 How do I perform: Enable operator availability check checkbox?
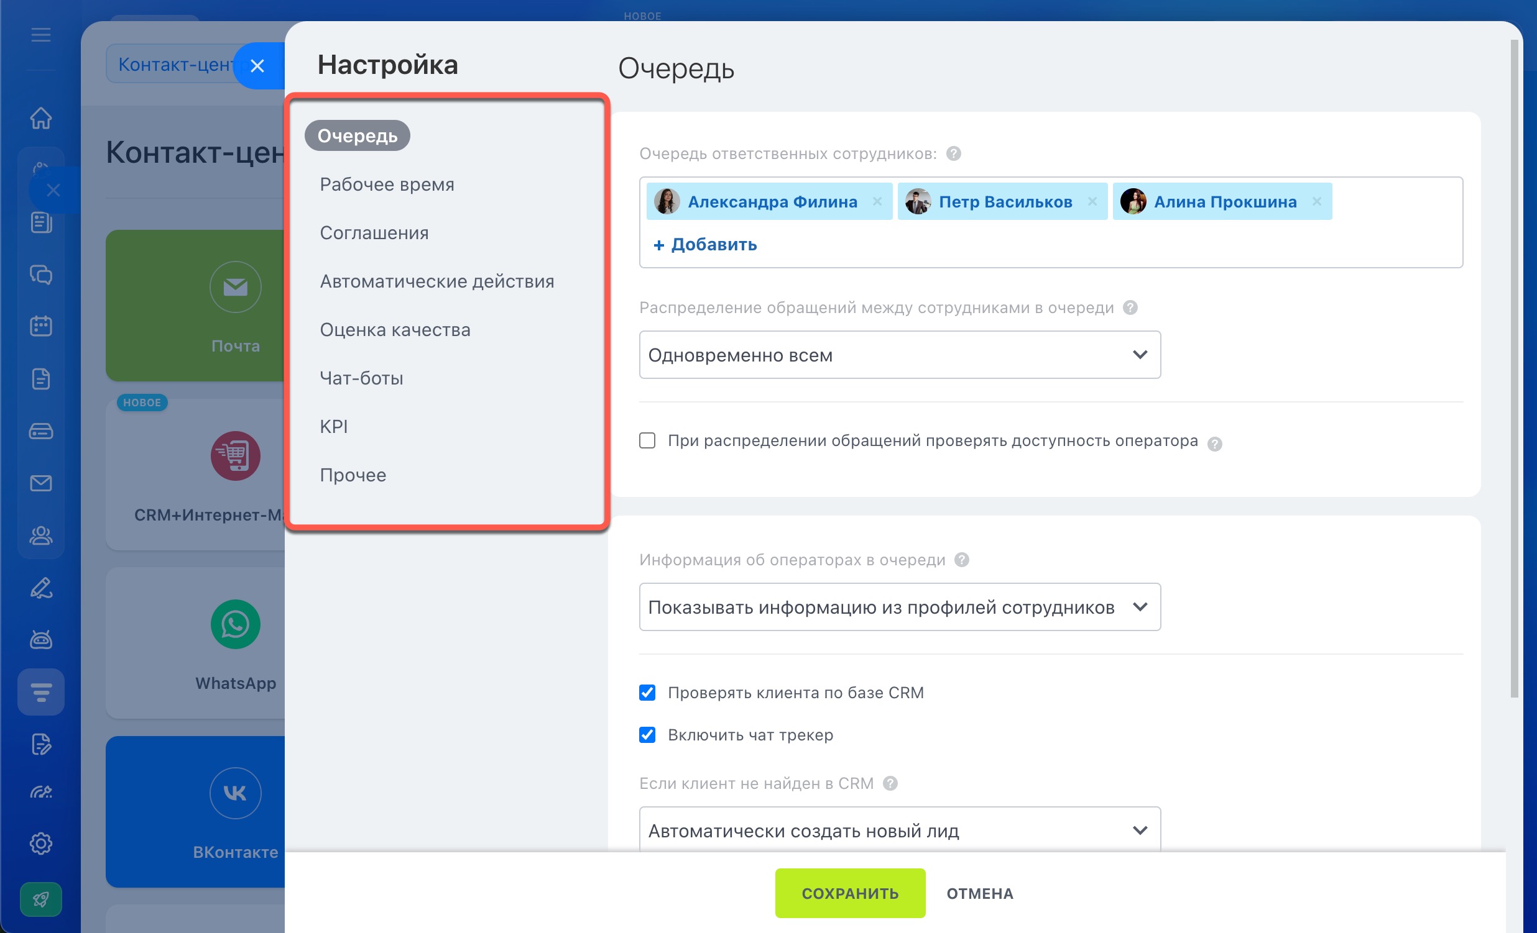click(x=647, y=440)
